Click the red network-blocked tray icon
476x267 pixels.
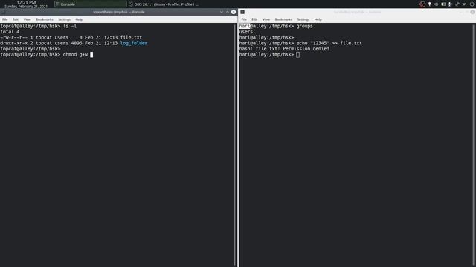coord(422,4)
